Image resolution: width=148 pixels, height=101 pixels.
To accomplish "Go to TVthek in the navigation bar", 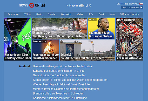I will pos(28,14).
